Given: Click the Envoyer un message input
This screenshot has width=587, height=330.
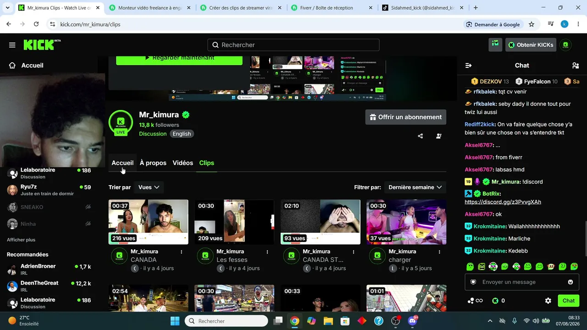Looking at the screenshot, I should click(522, 282).
